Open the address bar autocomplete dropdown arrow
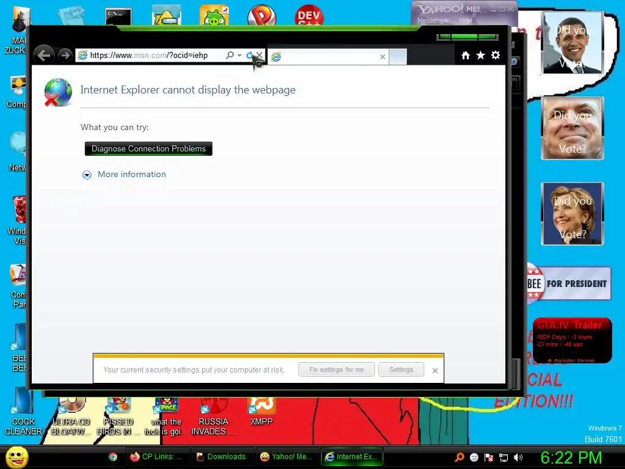The height and width of the screenshot is (469, 625). pyautogui.click(x=239, y=56)
